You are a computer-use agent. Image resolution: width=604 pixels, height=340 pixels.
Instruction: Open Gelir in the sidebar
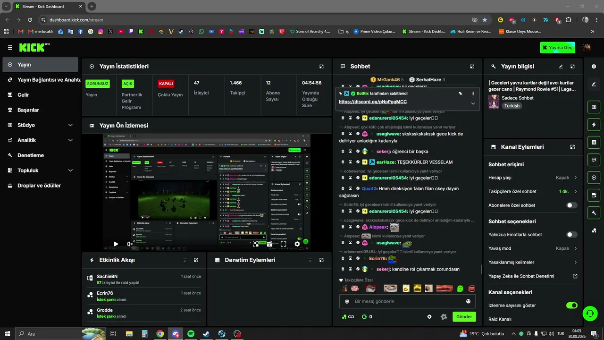coord(40,95)
